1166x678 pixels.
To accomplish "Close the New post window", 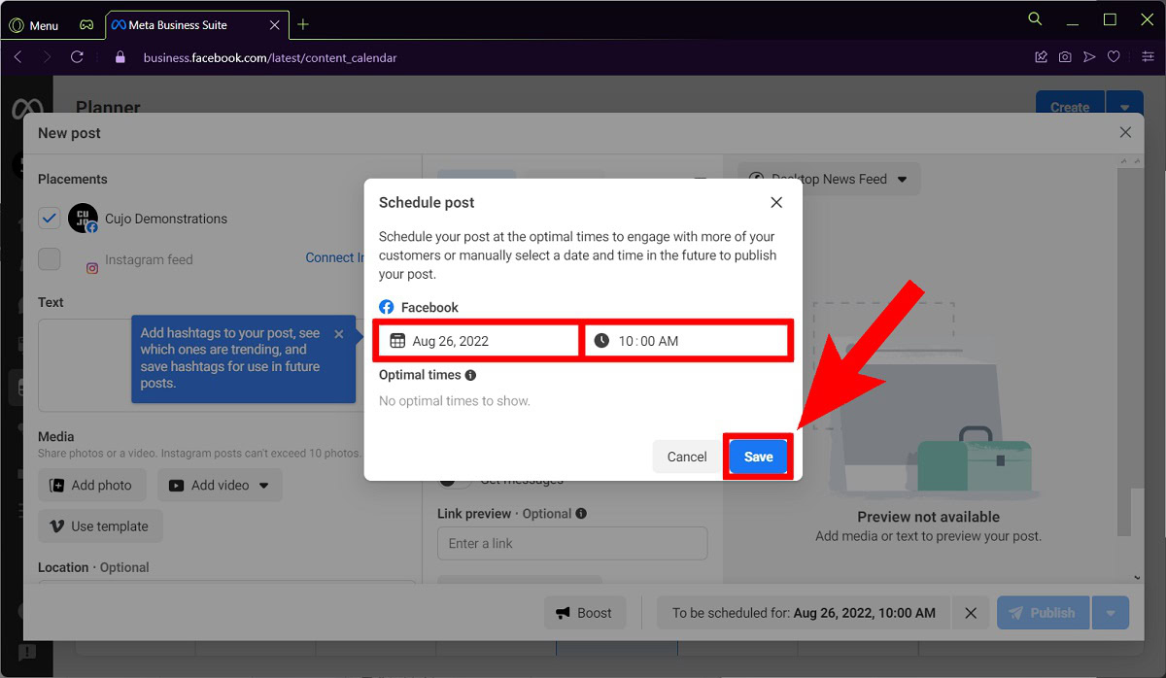I will (x=1125, y=132).
